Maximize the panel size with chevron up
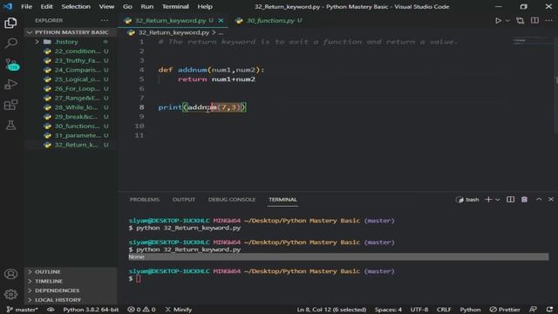Screen dimensions: 558x314 [x=539, y=200]
